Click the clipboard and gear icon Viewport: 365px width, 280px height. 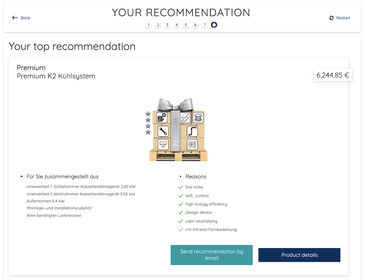click(x=162, y=117)
